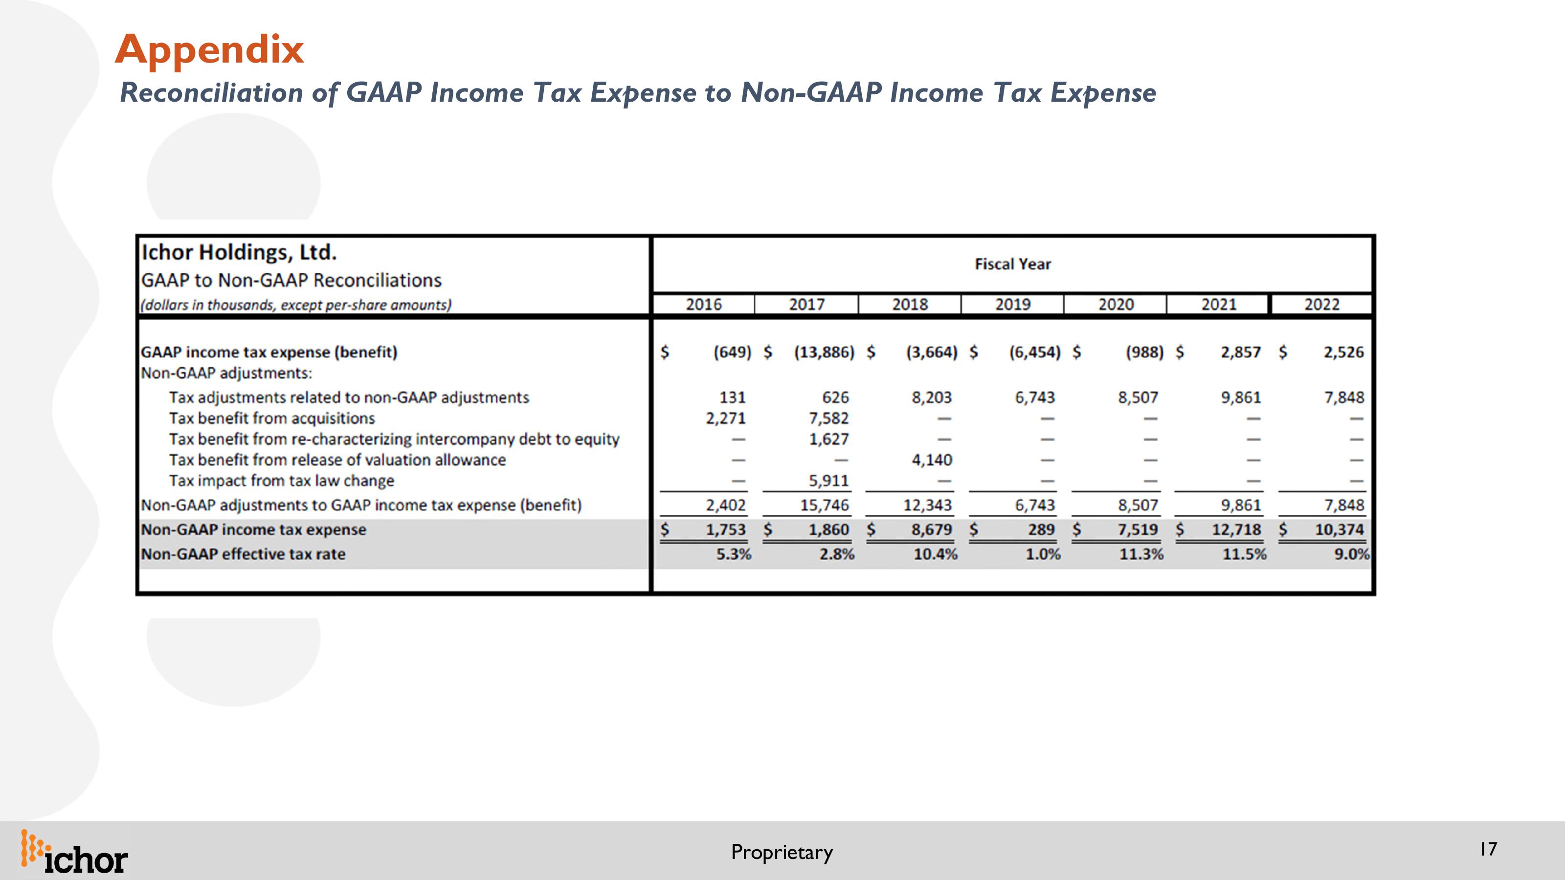Click the 8,679 non-GAAP tax expense value
Image resolution: width=1565 pixels, height=880 pixels.
point(932,529)
